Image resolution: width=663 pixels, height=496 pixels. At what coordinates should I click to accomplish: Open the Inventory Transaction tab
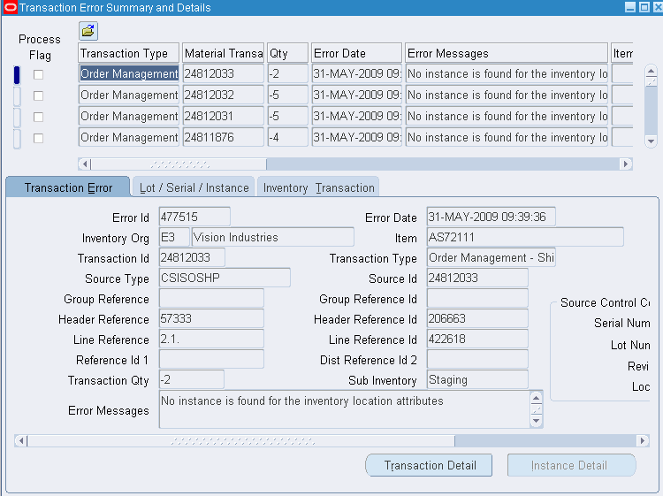pyautogui.click(x=318, y=187)
